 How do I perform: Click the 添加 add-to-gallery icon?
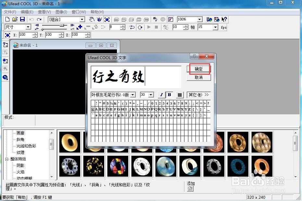click(x=190, y=189)
